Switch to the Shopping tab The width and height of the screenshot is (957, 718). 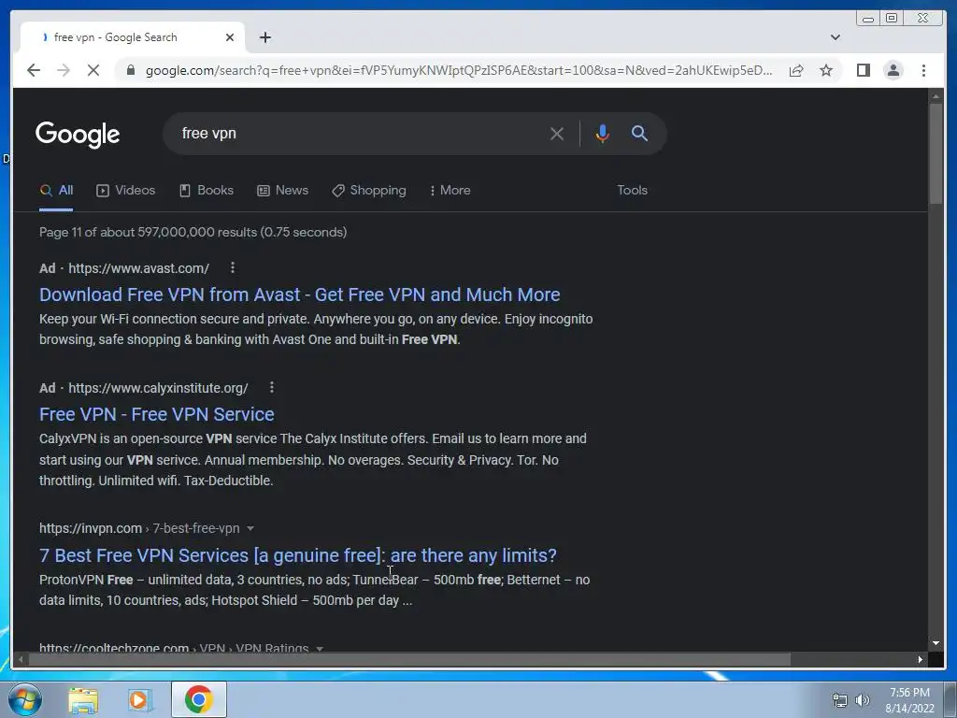(x=368, y=191)
